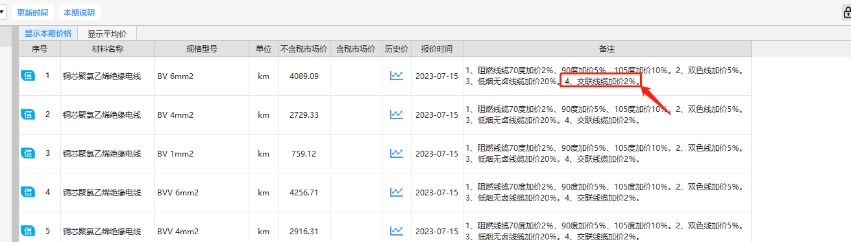
Task: Click the 更新时间 button
Action: tap(32, 12)
